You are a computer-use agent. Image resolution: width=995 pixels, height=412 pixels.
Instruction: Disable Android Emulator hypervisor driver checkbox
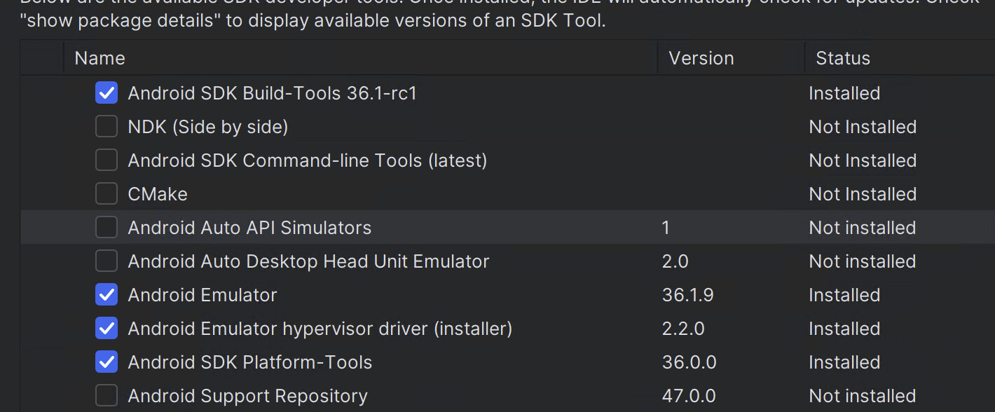coord(107,329)
